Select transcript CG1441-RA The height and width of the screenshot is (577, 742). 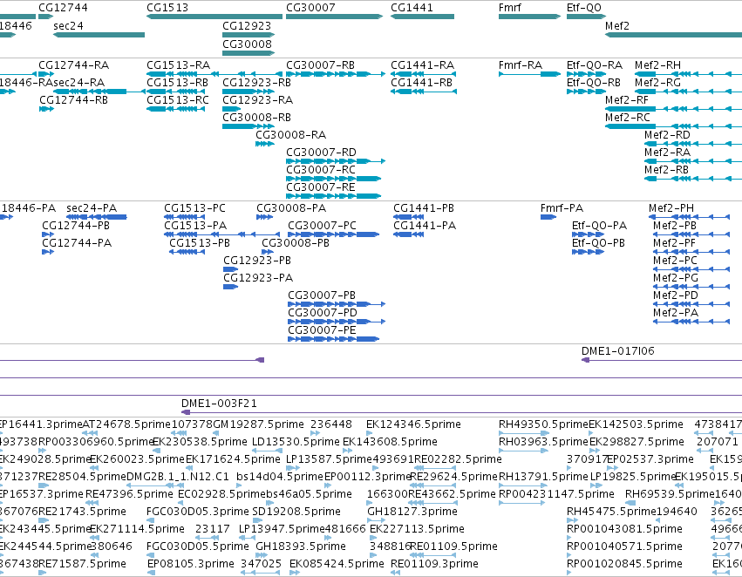pos(423,64)
